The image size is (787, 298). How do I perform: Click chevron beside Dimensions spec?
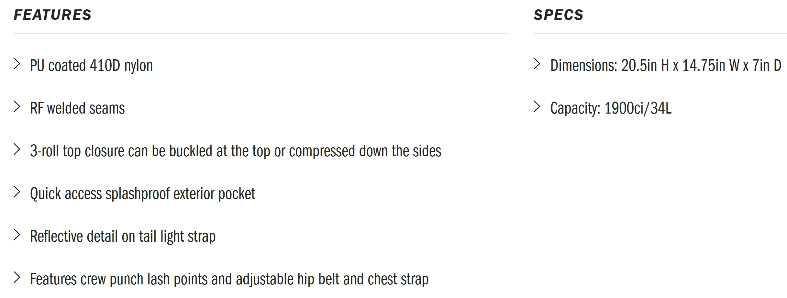point(537,64)
